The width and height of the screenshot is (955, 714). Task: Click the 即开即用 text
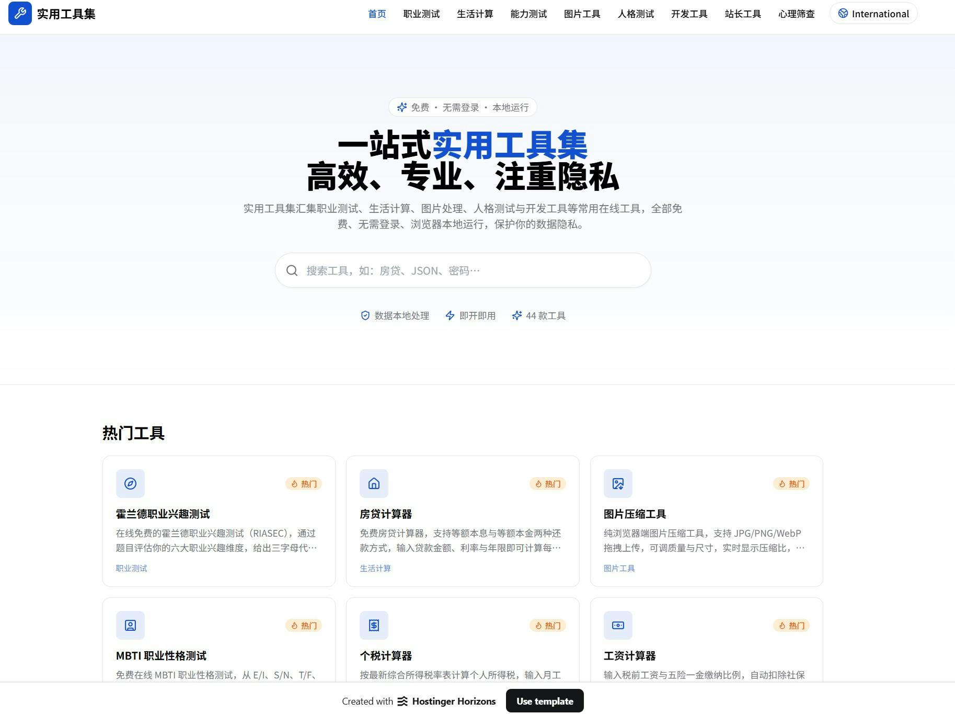(x=477, y=315)
